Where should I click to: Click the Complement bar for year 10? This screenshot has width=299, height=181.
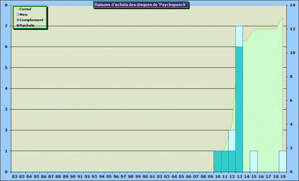click(217, 161)
